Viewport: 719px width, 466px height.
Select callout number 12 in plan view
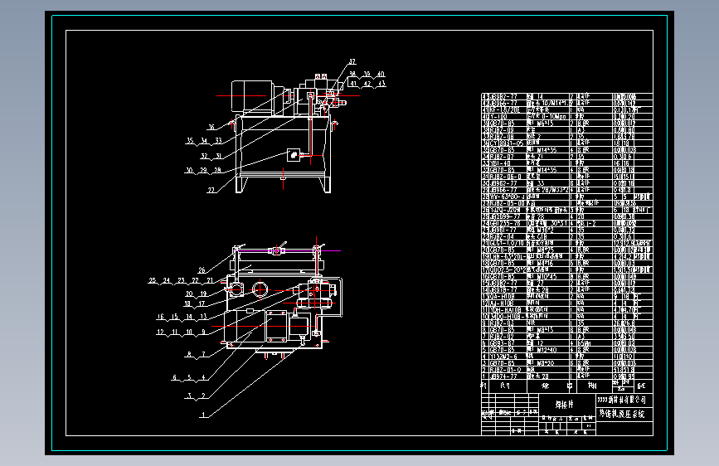[x=161, y=332]
